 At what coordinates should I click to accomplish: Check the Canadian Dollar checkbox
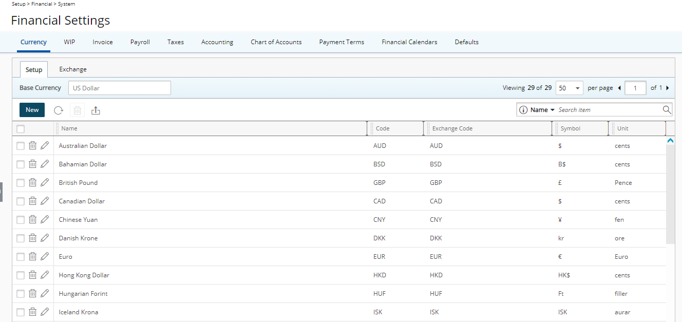pyautogui.click(x=21, y=201)
